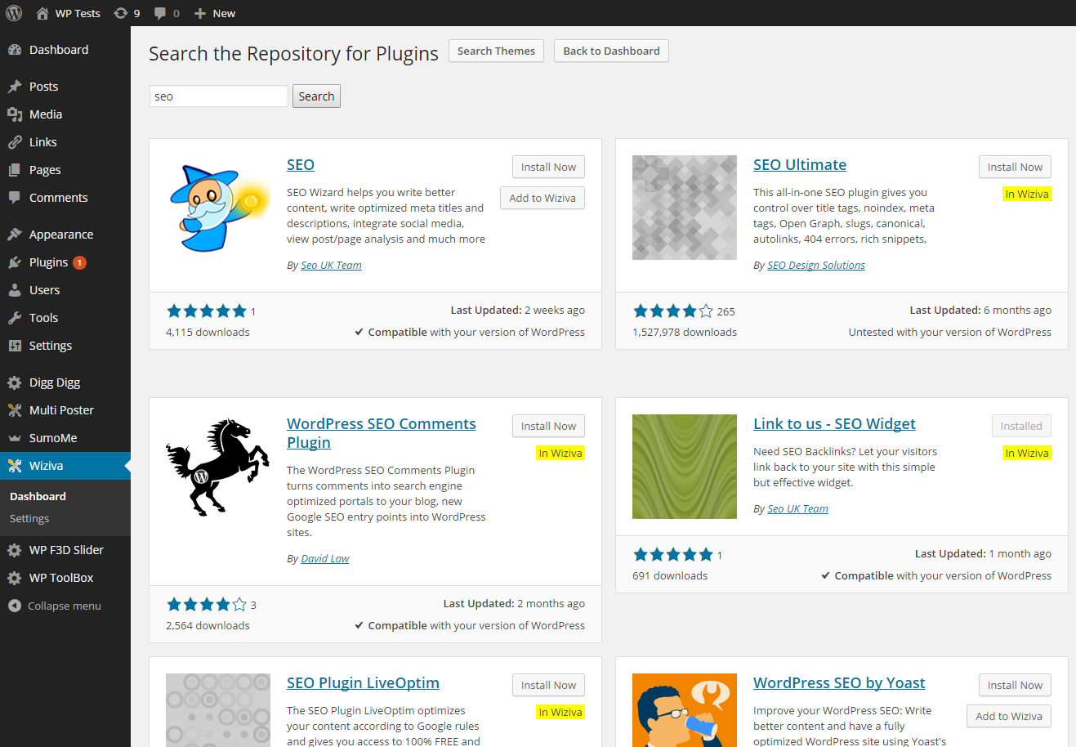Image resolution: width=1076 pixels, height=747 pixels.
Task: Click the green wavy SEO Widget thumbnail
Action: (685, 467)
